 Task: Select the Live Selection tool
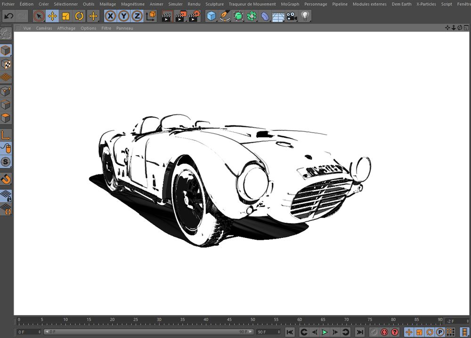click(x=39, y=16)
